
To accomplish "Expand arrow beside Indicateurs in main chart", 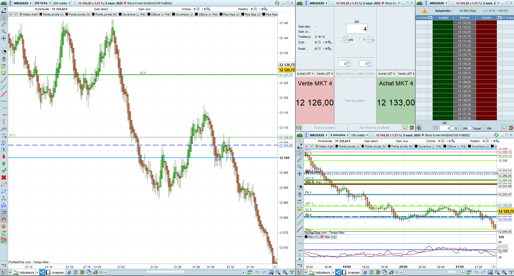I will 37,273.
